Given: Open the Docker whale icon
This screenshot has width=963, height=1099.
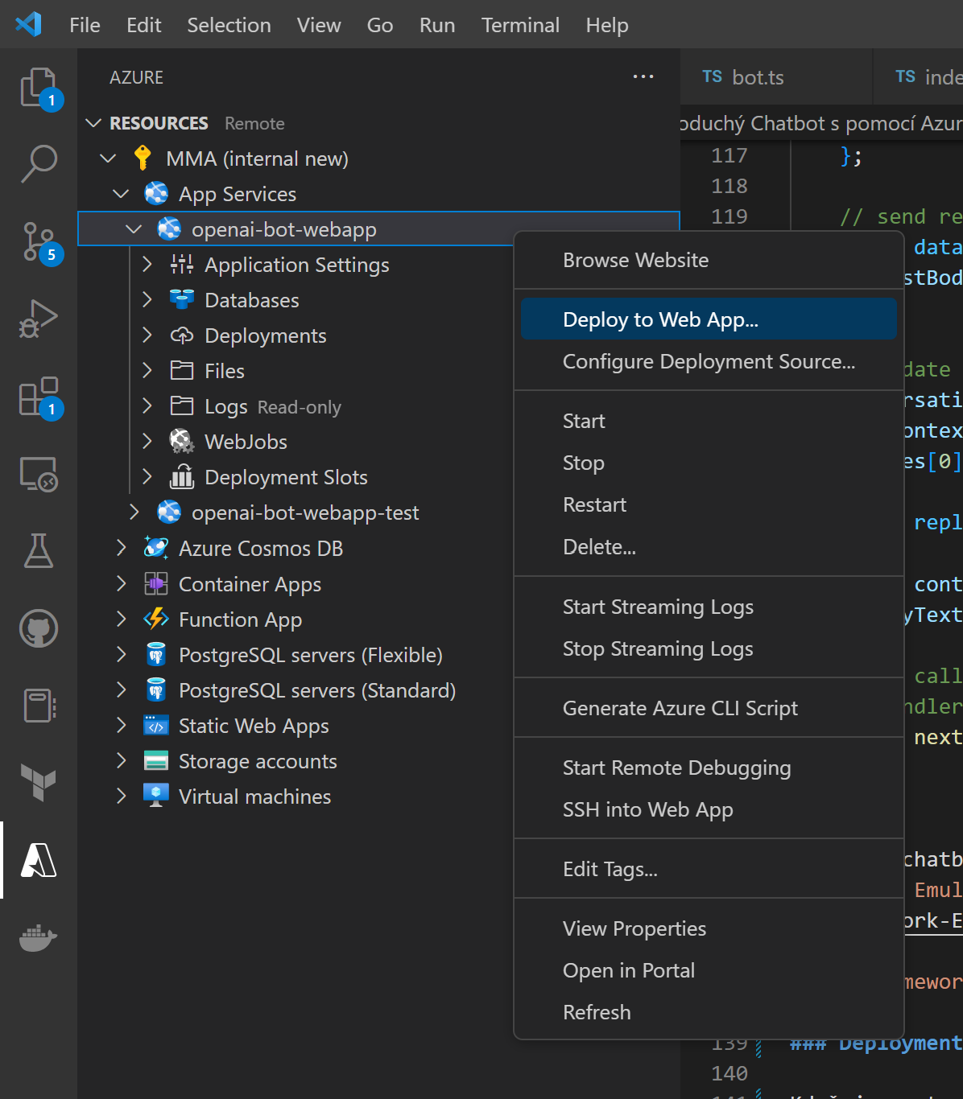Looking at the screenshot, I should (x=38, y=937).
